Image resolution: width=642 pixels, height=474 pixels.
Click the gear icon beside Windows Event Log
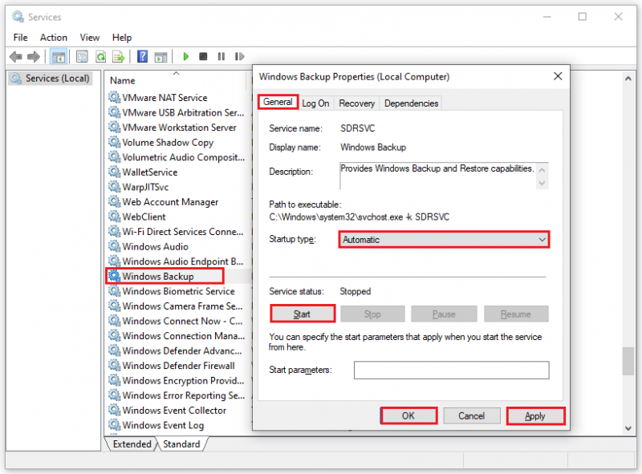pos(114,425)
